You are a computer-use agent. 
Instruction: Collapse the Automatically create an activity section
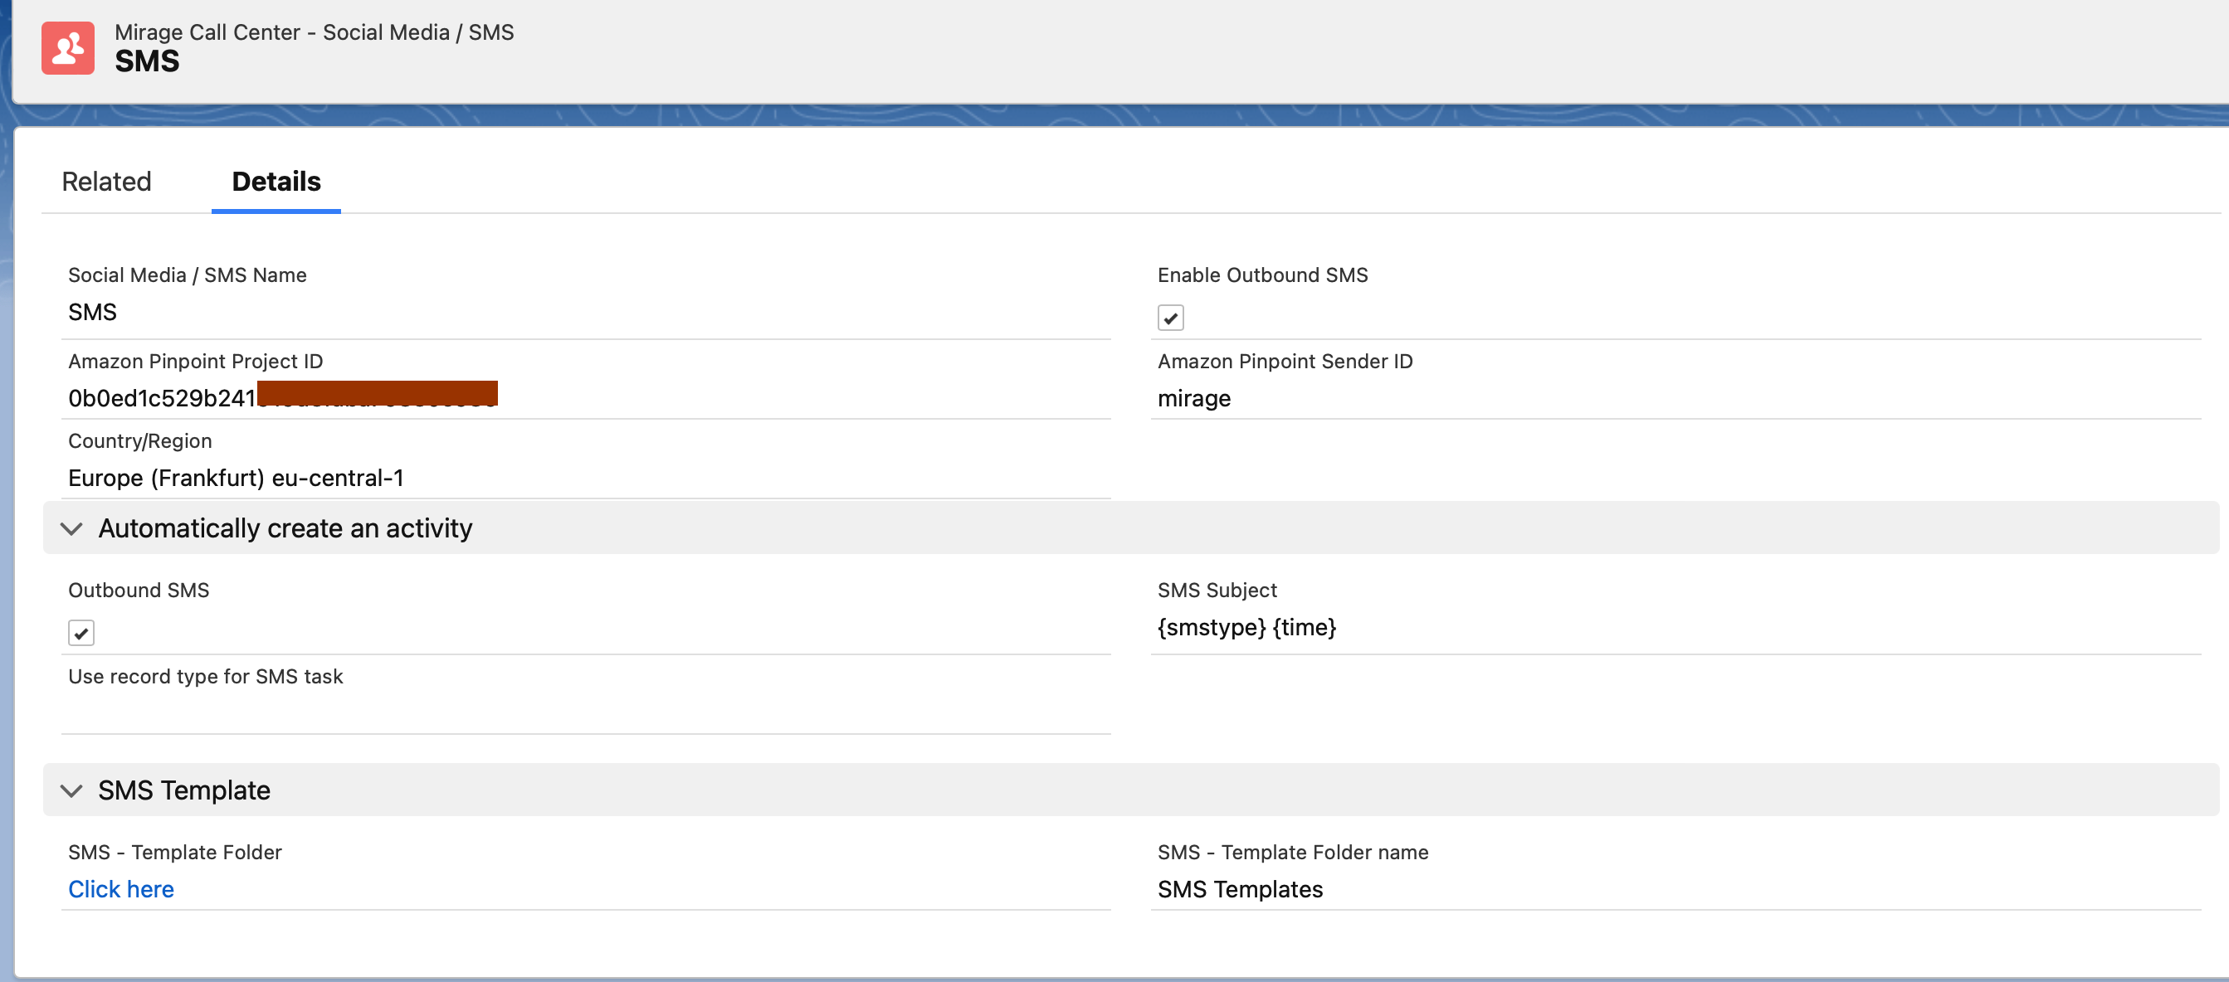coord(72,529)
